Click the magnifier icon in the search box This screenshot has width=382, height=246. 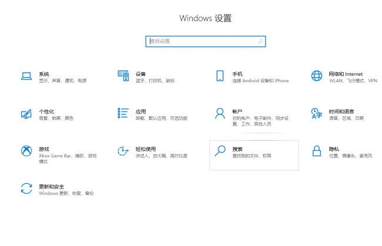(261, 41)
